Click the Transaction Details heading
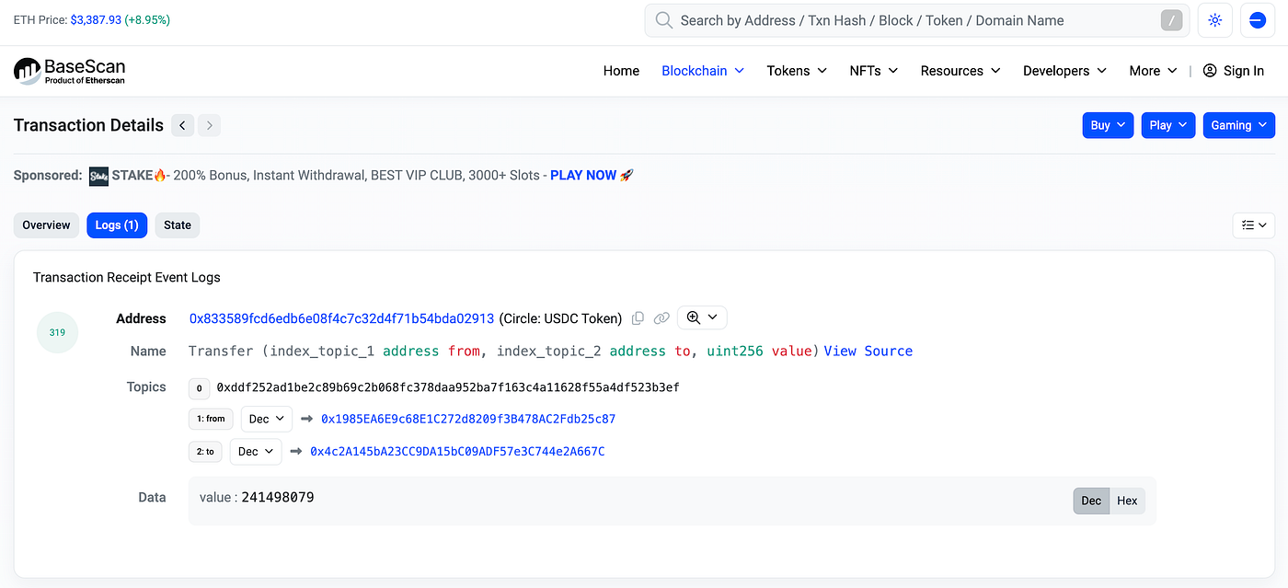Viewport: 1288px width, 588px height. (x=88, y=125)
